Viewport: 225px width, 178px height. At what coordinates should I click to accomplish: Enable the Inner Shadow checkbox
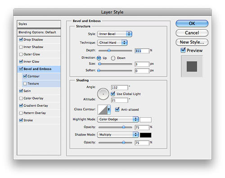21,47
